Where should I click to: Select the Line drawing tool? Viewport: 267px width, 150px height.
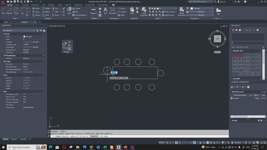3,11
